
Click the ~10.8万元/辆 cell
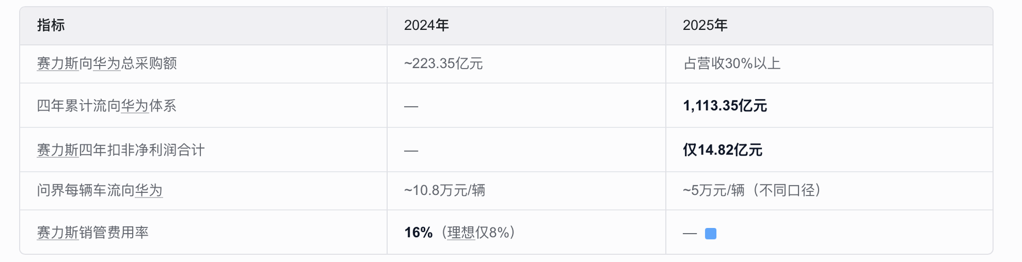(445, 190)
